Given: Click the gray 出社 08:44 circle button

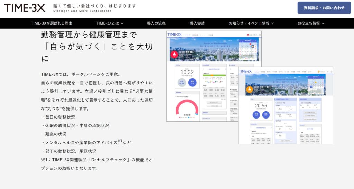Looking at the screenshot, I should (181, 83).
